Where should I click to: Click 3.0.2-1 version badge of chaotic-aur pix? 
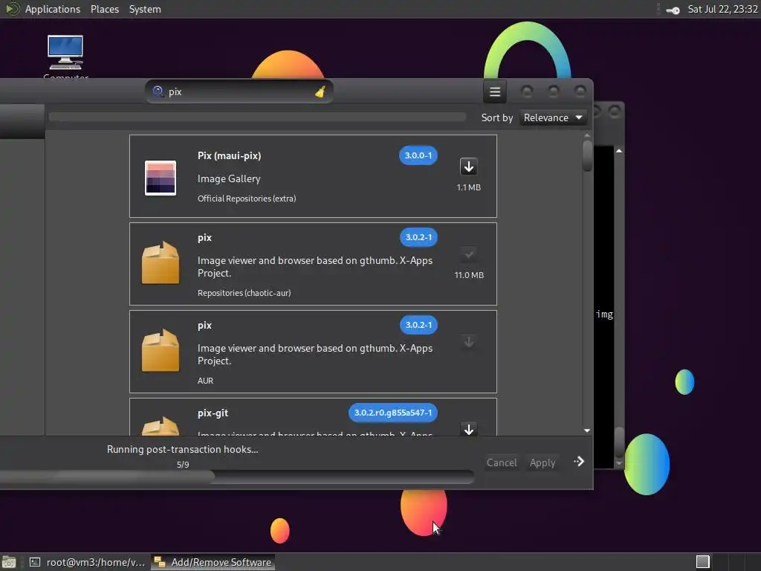pos(418,237)
